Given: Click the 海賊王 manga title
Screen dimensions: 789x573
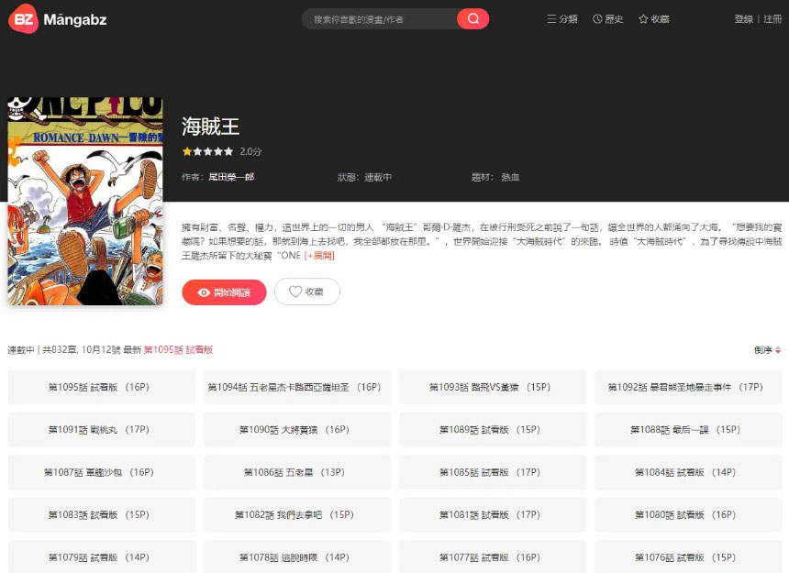Looking at the screenshot, I should pos(210,127).
